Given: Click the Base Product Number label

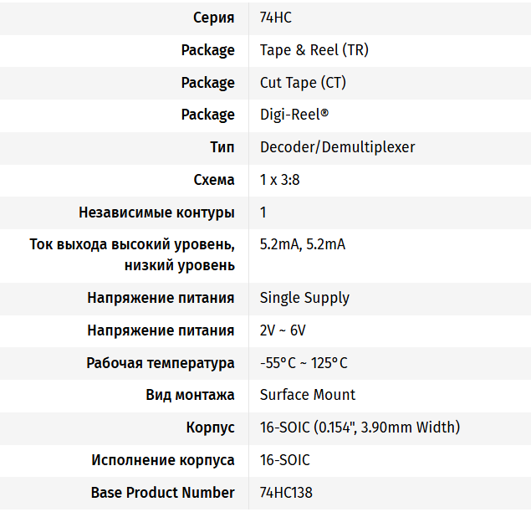Looking at the screenshot, I should click(162, 493).
